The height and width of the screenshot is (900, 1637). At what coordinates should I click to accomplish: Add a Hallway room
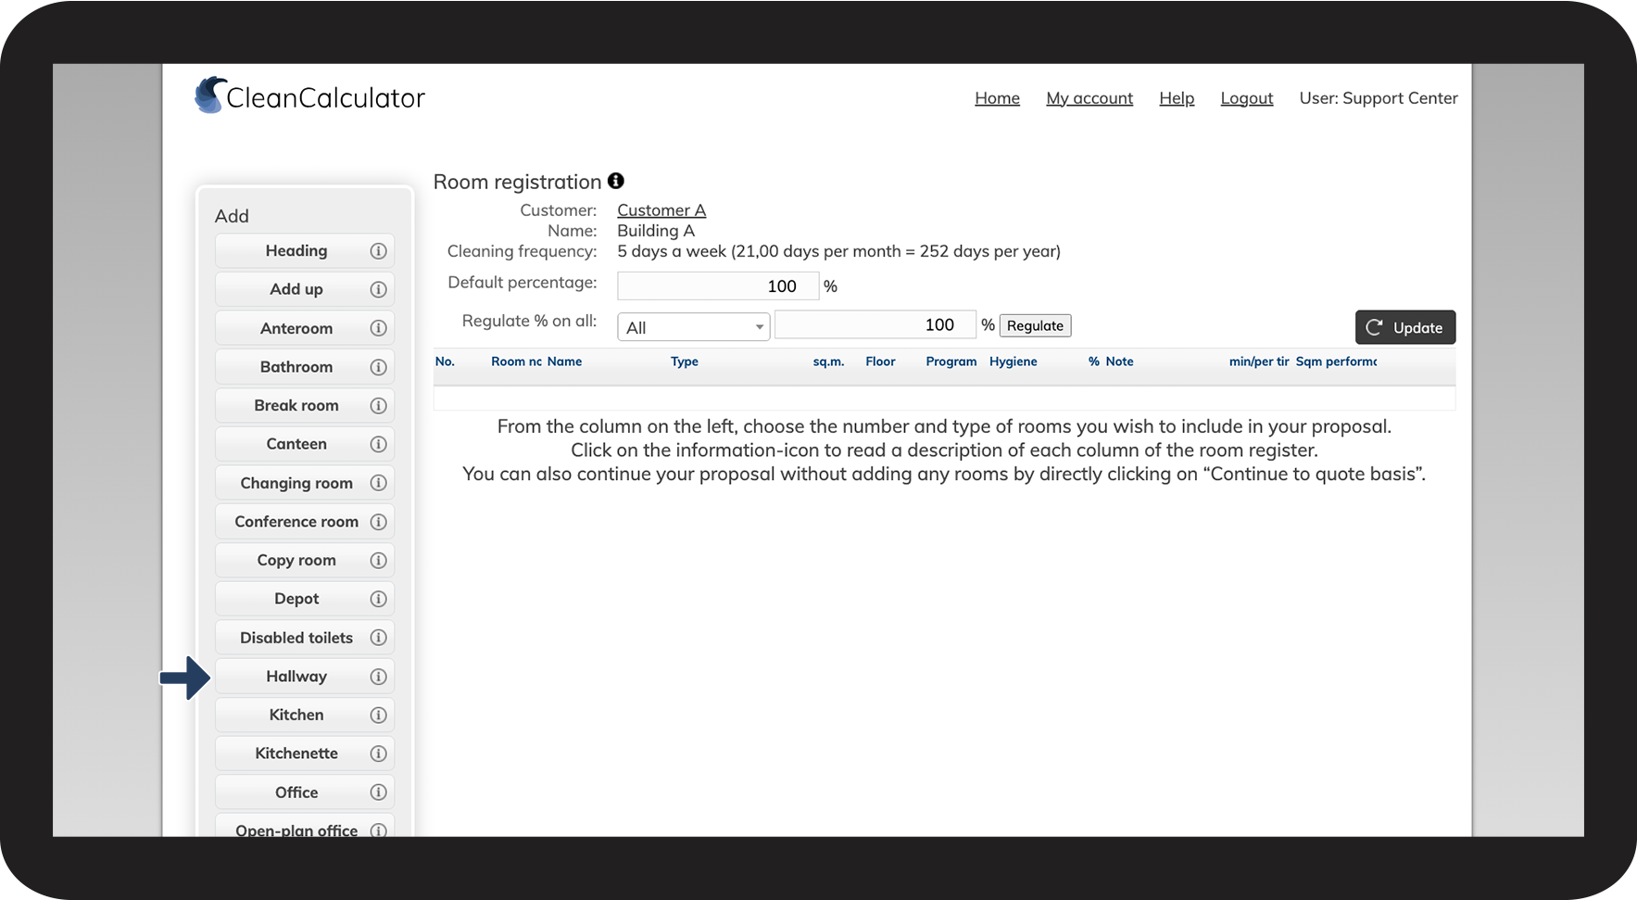pyautogui.click(x=296, y=677)
